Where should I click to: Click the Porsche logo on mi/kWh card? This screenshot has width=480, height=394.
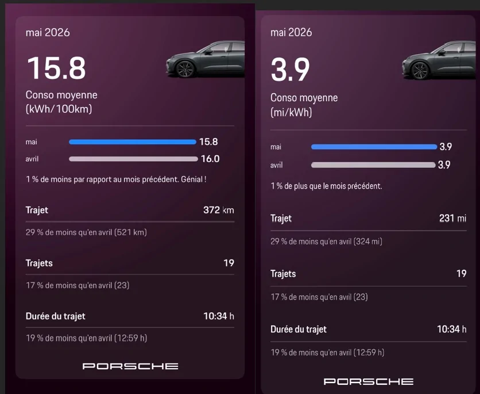point(369,381)
